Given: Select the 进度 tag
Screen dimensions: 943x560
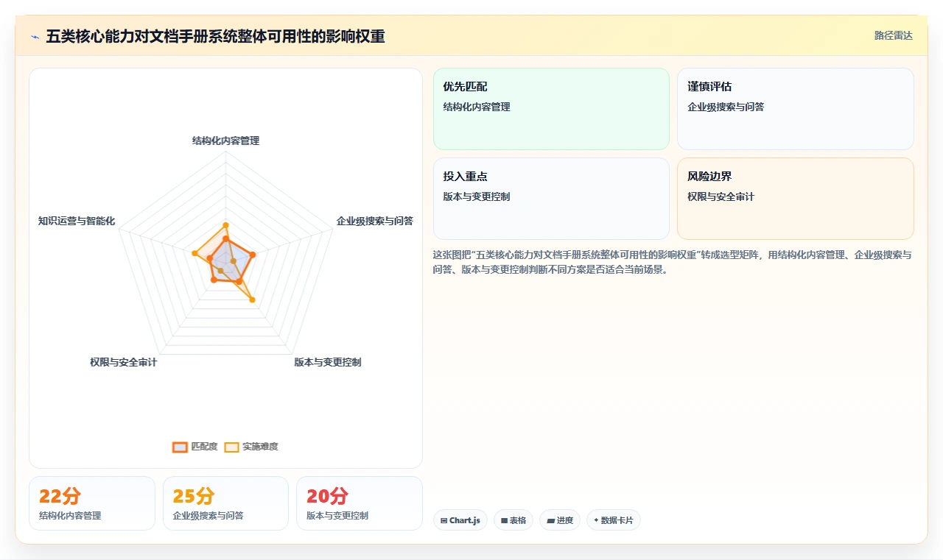Looking at the screenshot, I should [x=560, y=520].
